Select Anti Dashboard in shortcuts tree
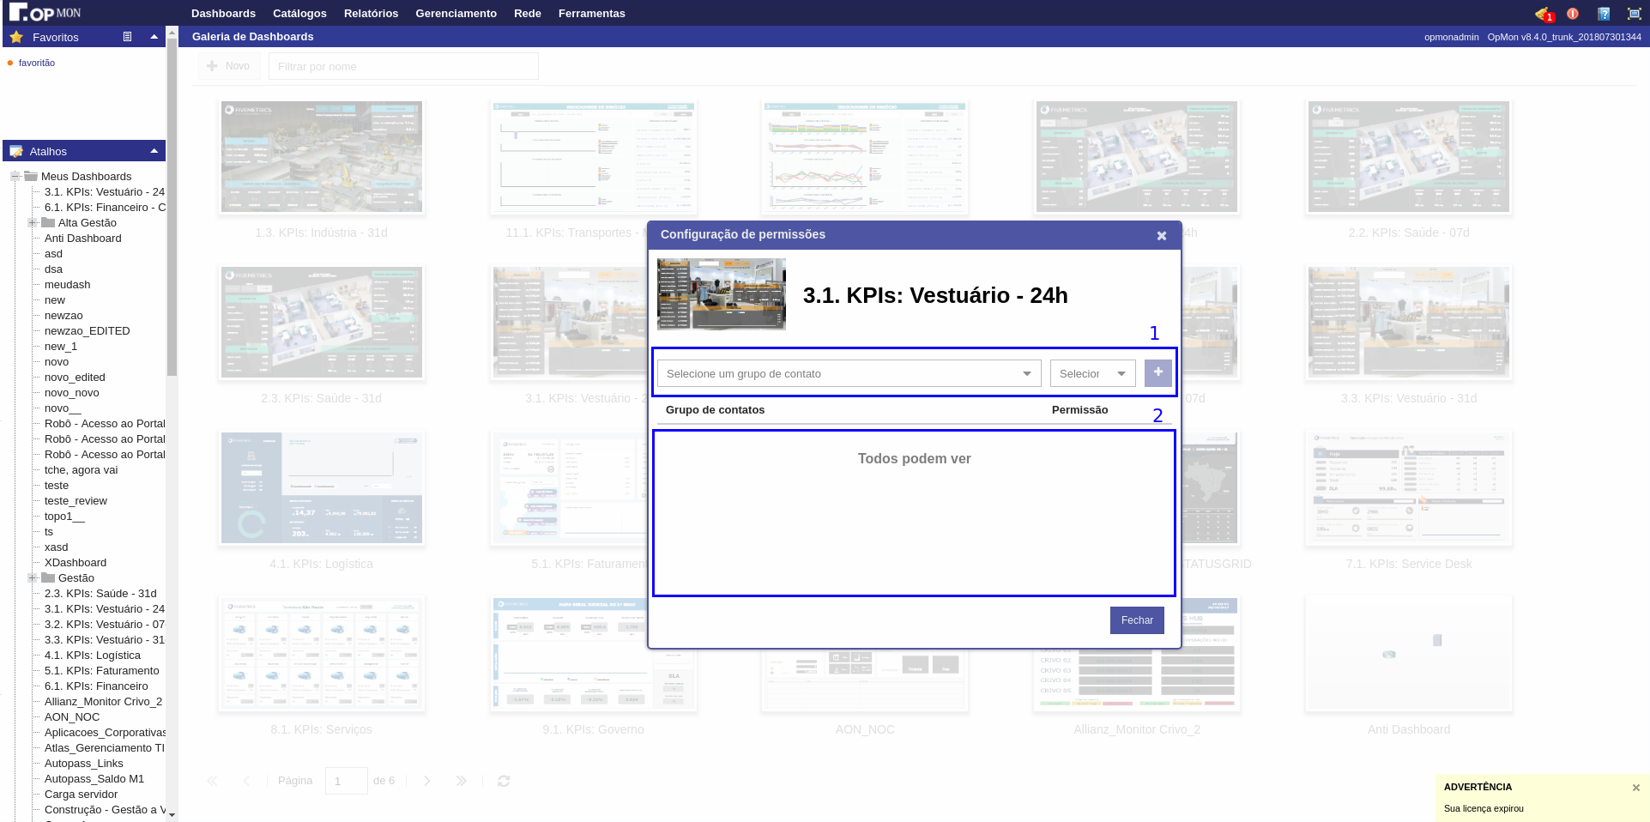The height and width of the screenshot is (822, 1650). [82, 239]
